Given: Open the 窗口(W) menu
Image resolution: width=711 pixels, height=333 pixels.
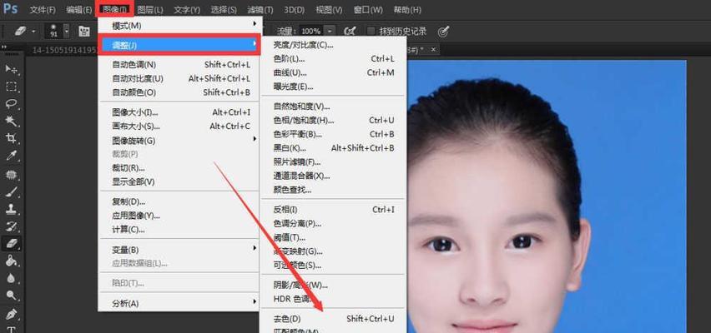Looking at the screenshot, I should pyautogui.click(x=368, y=9).
